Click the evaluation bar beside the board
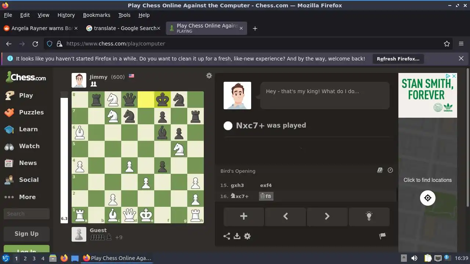The width and height of the screenshot is (470, 264). 64,157
